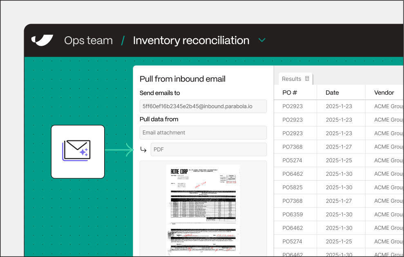The height and width of the screenshot is (257, 404).
Task: Select the date cell in PO5825 row
Action: pyautogui.click(x=341, y=187)
